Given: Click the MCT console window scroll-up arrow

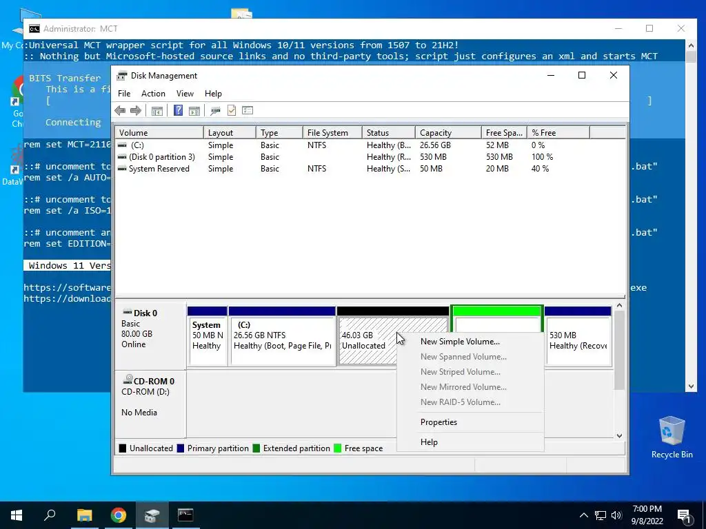Looking at the screenshot, I should [x=691, y=45].
